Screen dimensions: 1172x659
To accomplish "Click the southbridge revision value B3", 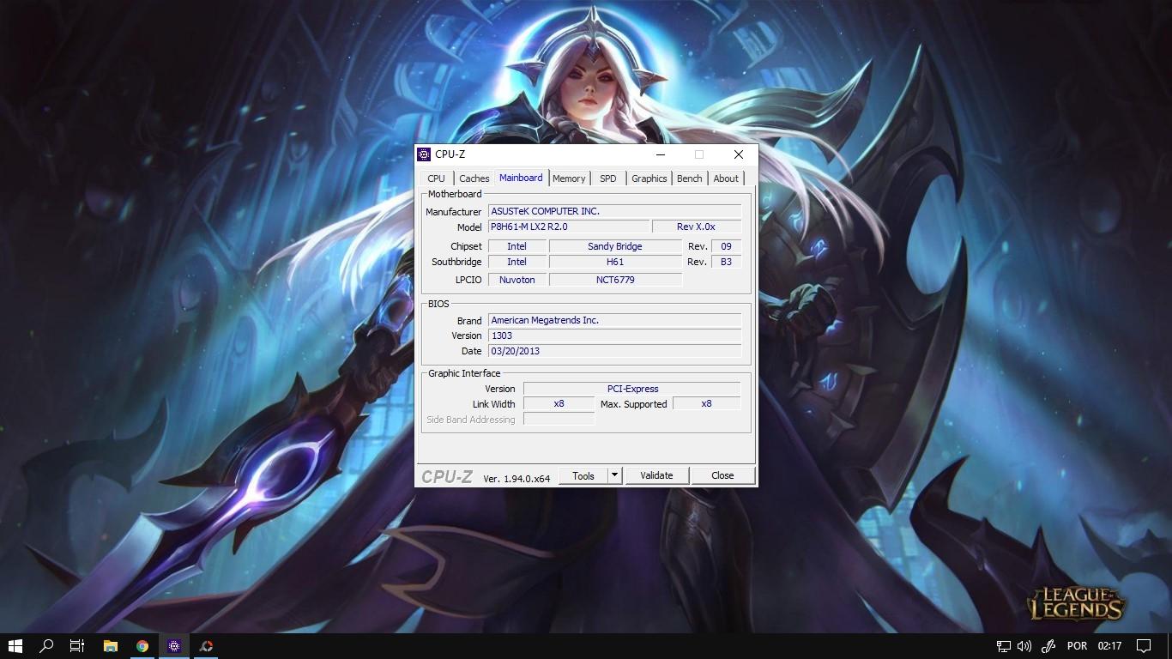I will 726,262.
